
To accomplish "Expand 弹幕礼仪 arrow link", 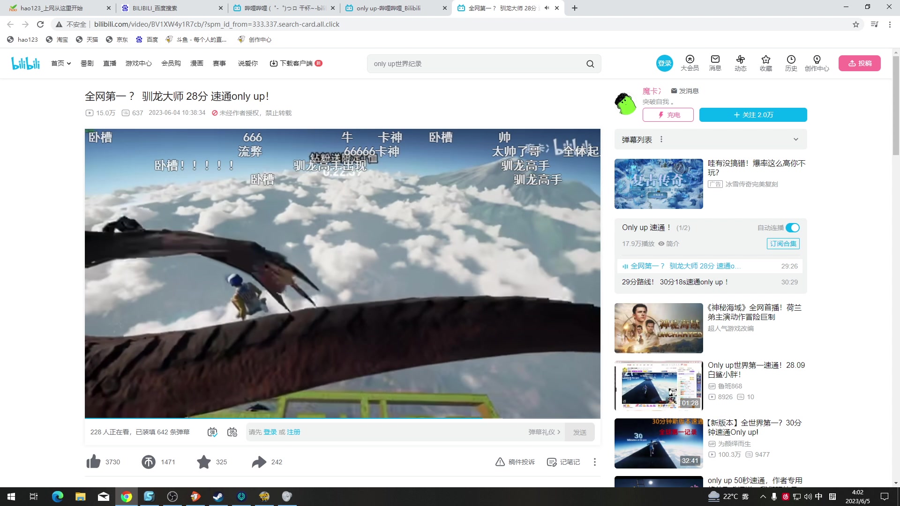I will click(x=544, y=432).
